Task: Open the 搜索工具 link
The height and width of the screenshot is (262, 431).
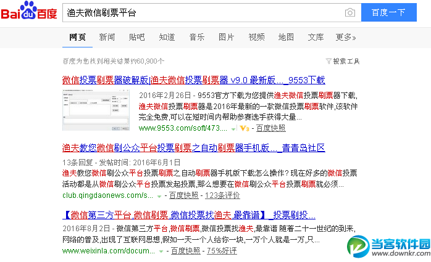Action: (x=346, y=61)
